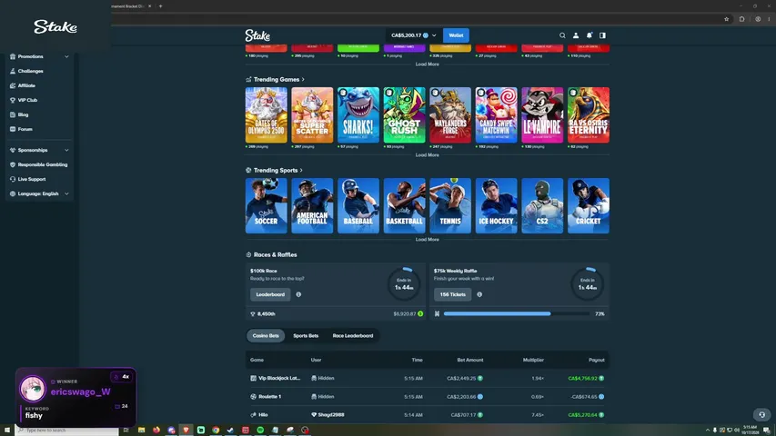Close the current browser tab
This screenshot has width=776, height=436.
(x=149, y=6)
